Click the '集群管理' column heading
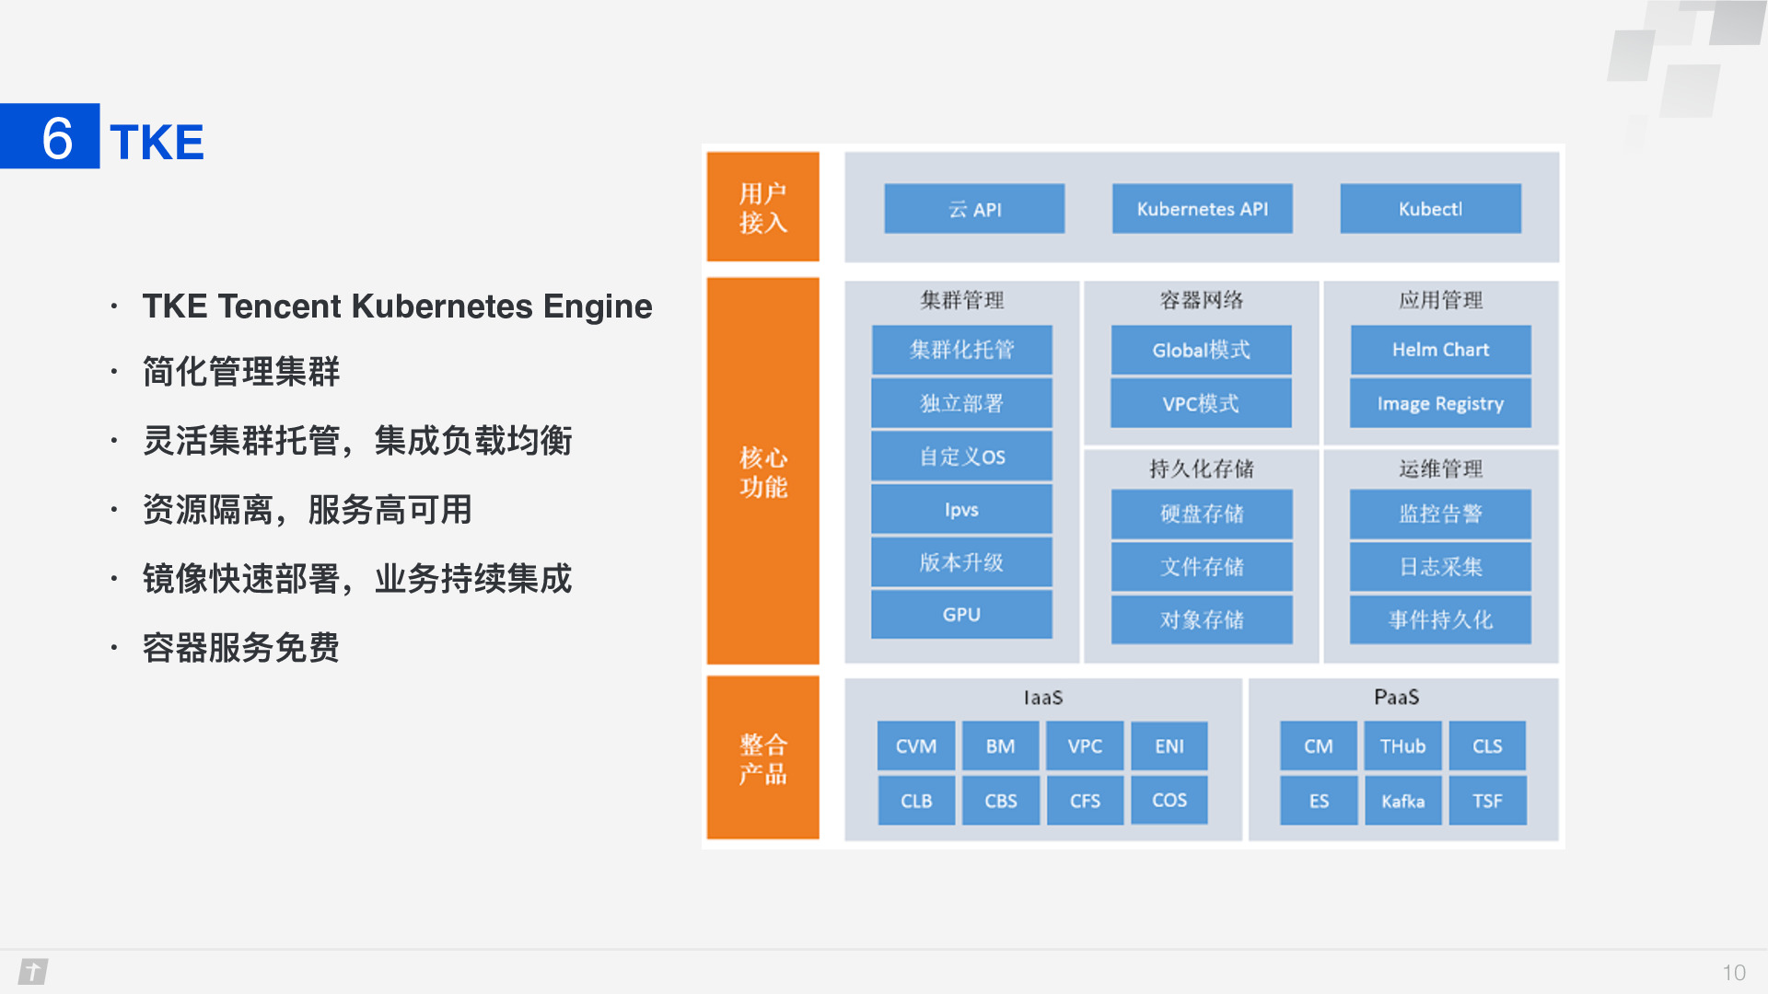 click(x=961, y=300)
